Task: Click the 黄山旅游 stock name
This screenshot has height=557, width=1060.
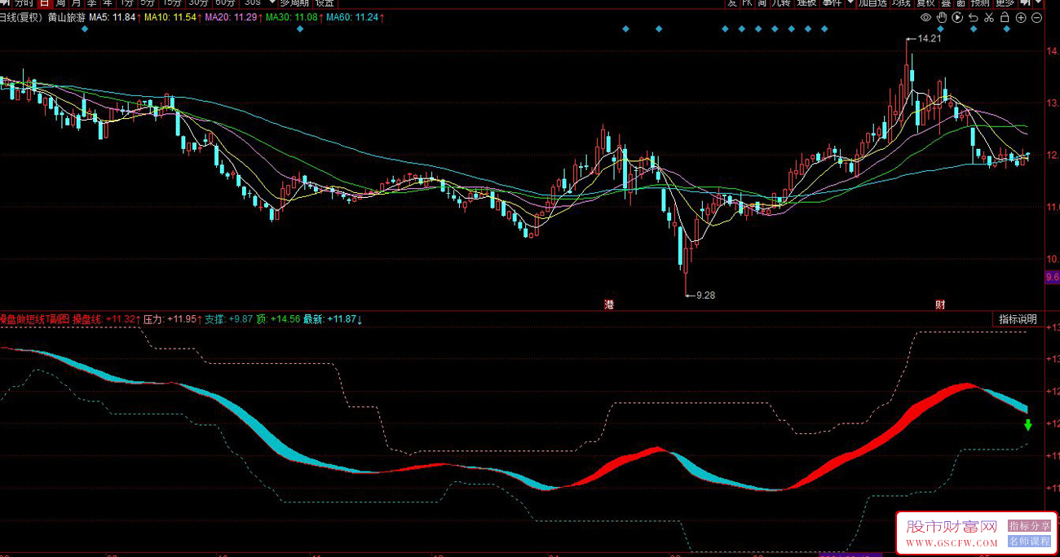Action: point(67,17)
